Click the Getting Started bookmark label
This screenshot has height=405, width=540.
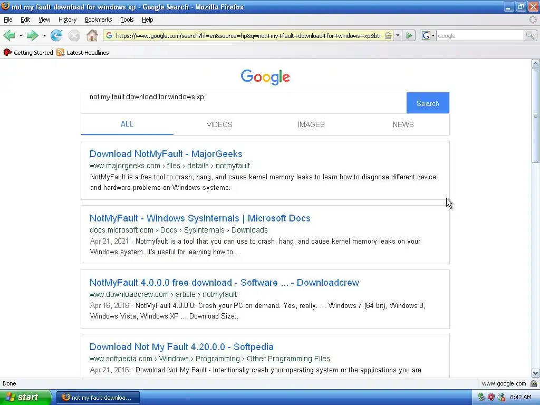(x=33, y=53)
